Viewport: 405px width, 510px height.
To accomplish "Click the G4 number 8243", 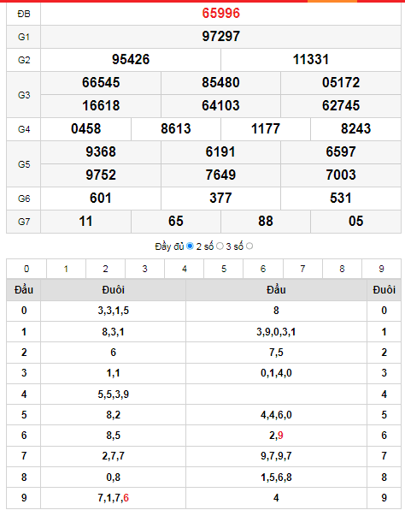I will (355, 129).
